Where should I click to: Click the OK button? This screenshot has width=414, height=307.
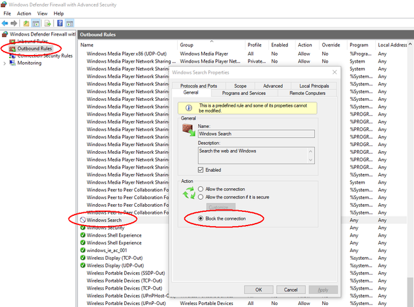(259, 290)
